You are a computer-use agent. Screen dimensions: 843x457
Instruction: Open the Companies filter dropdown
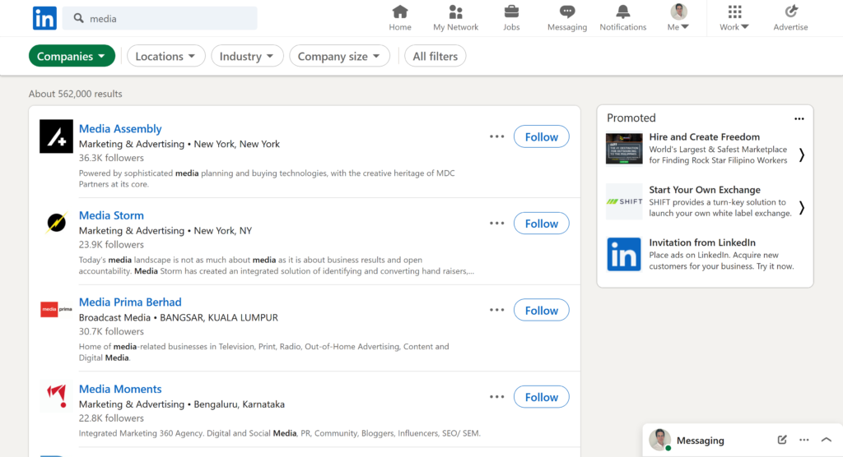tap(72, 56)
